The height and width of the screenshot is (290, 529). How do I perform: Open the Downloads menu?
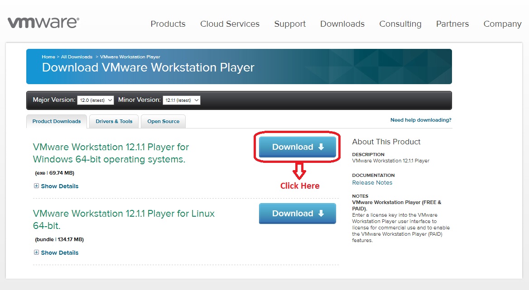point(342,24)
